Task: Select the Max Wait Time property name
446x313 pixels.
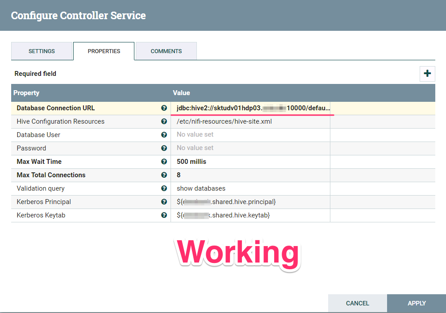Action: click(39, 162)
